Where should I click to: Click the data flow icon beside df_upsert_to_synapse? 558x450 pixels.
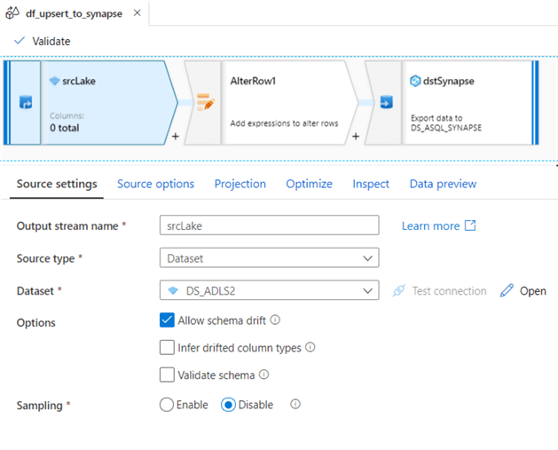click(x=12, y=12)
